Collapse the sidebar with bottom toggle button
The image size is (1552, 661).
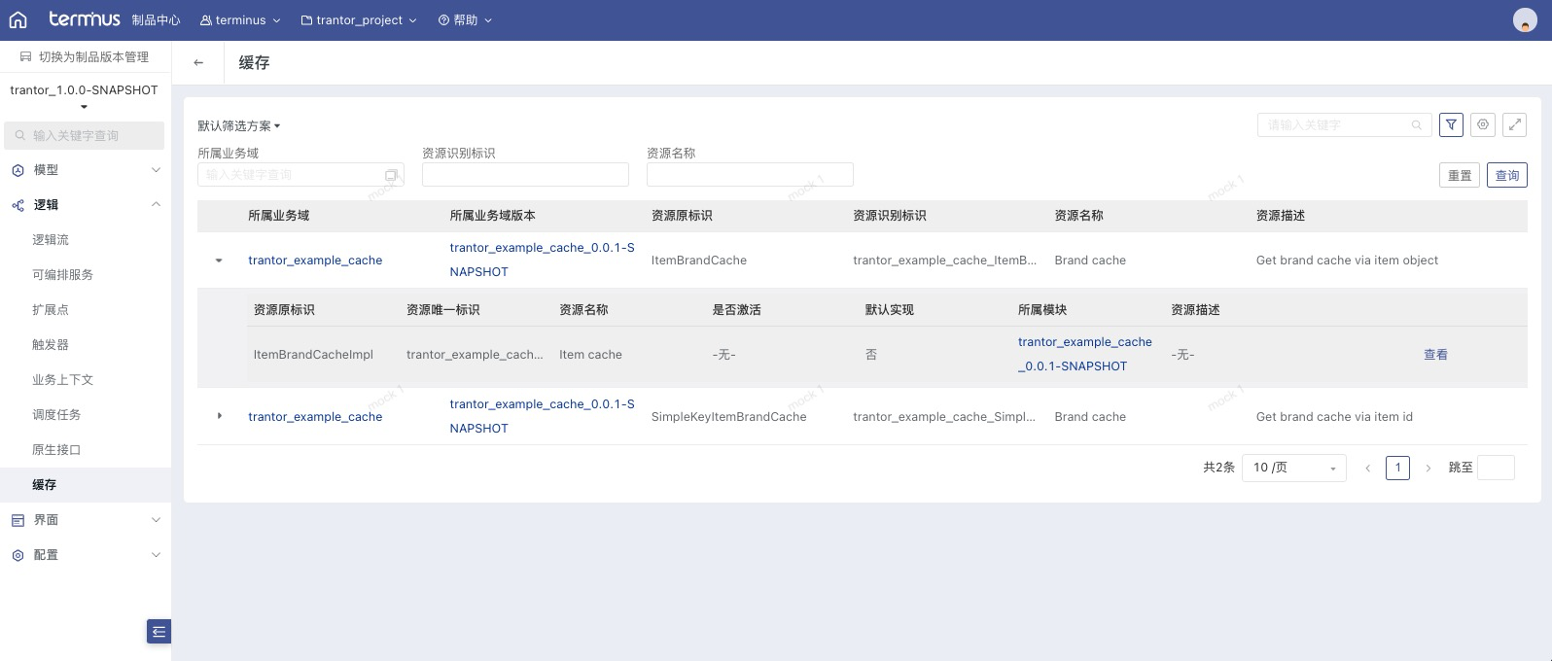click(159, 632)
